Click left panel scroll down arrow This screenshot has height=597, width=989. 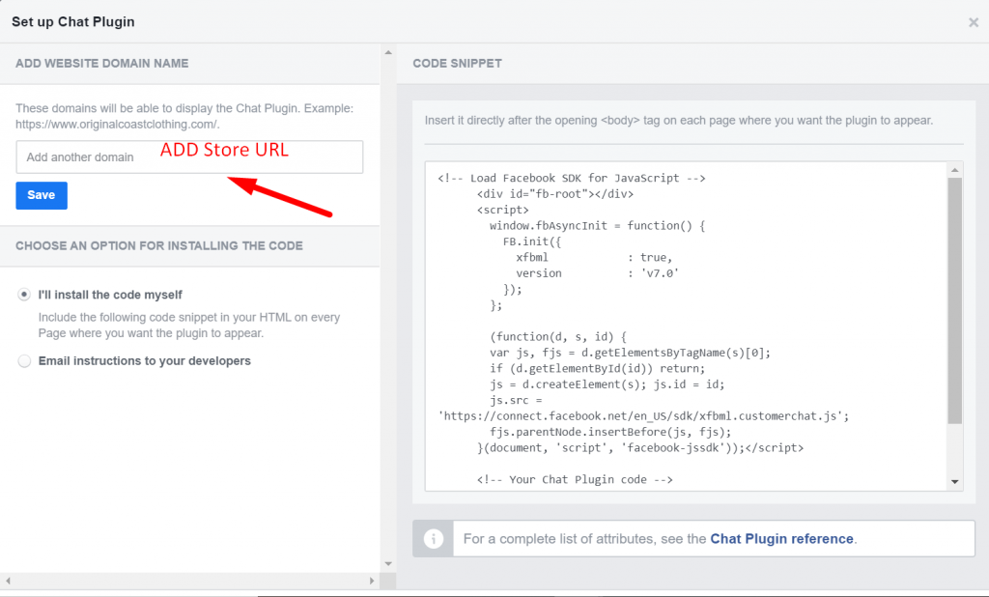pos(388,563)
